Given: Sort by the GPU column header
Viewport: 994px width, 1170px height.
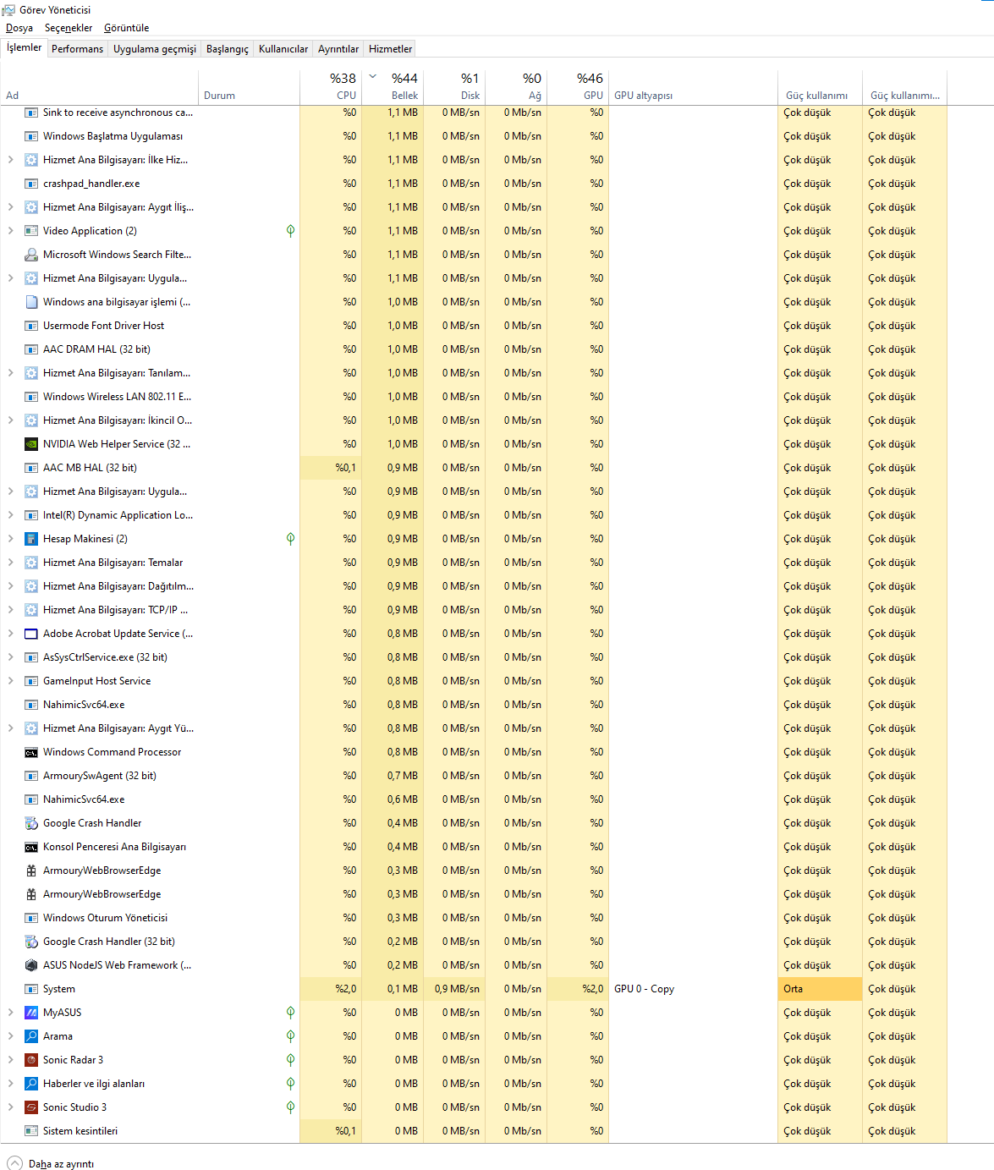Looking at the screenshot, I should [578, 86].
